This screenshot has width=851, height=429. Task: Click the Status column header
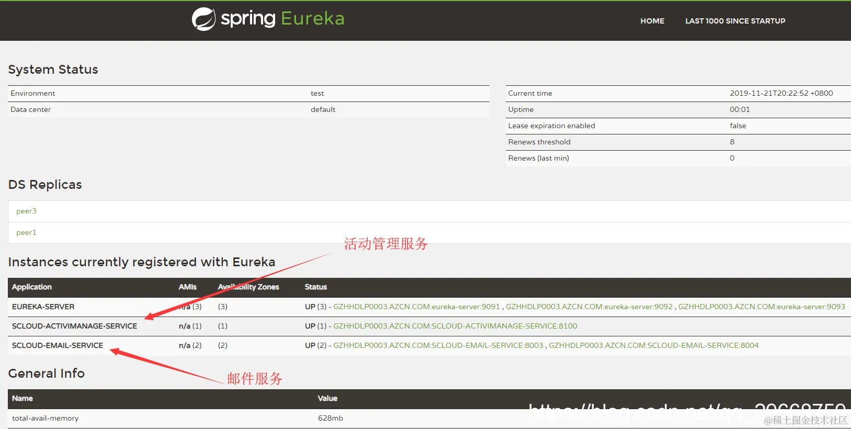[316, 287]
